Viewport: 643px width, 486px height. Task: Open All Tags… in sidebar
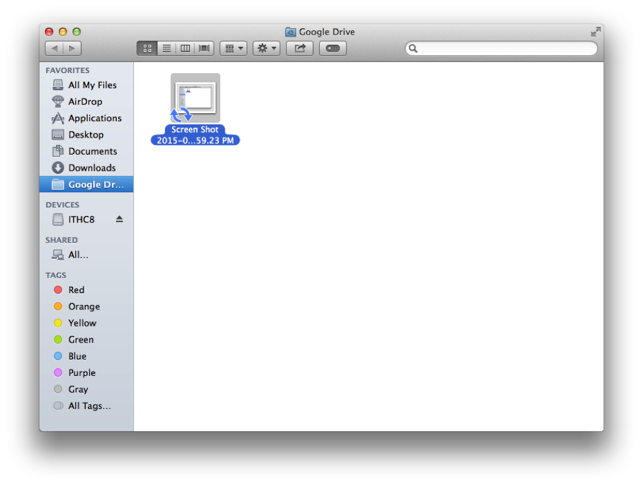click(x=89, y=406)
